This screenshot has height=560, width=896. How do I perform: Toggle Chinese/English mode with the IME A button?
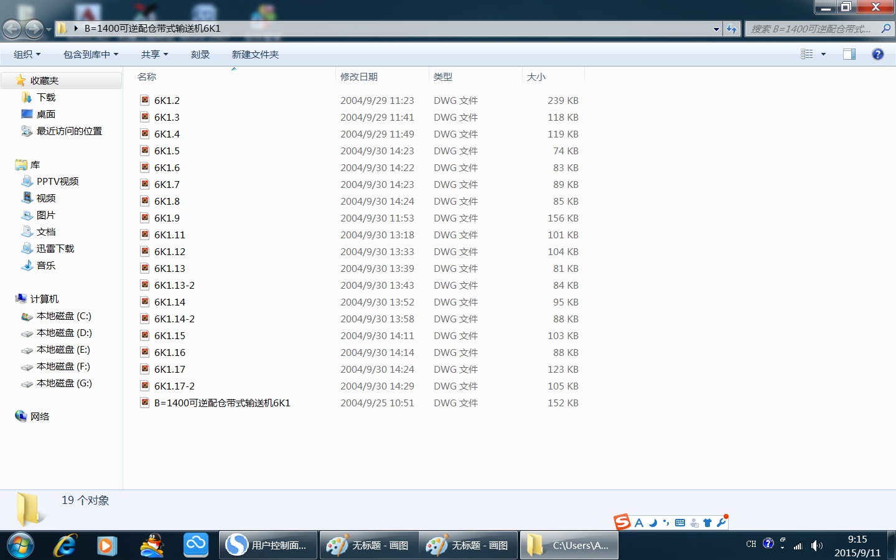(639, 523)
